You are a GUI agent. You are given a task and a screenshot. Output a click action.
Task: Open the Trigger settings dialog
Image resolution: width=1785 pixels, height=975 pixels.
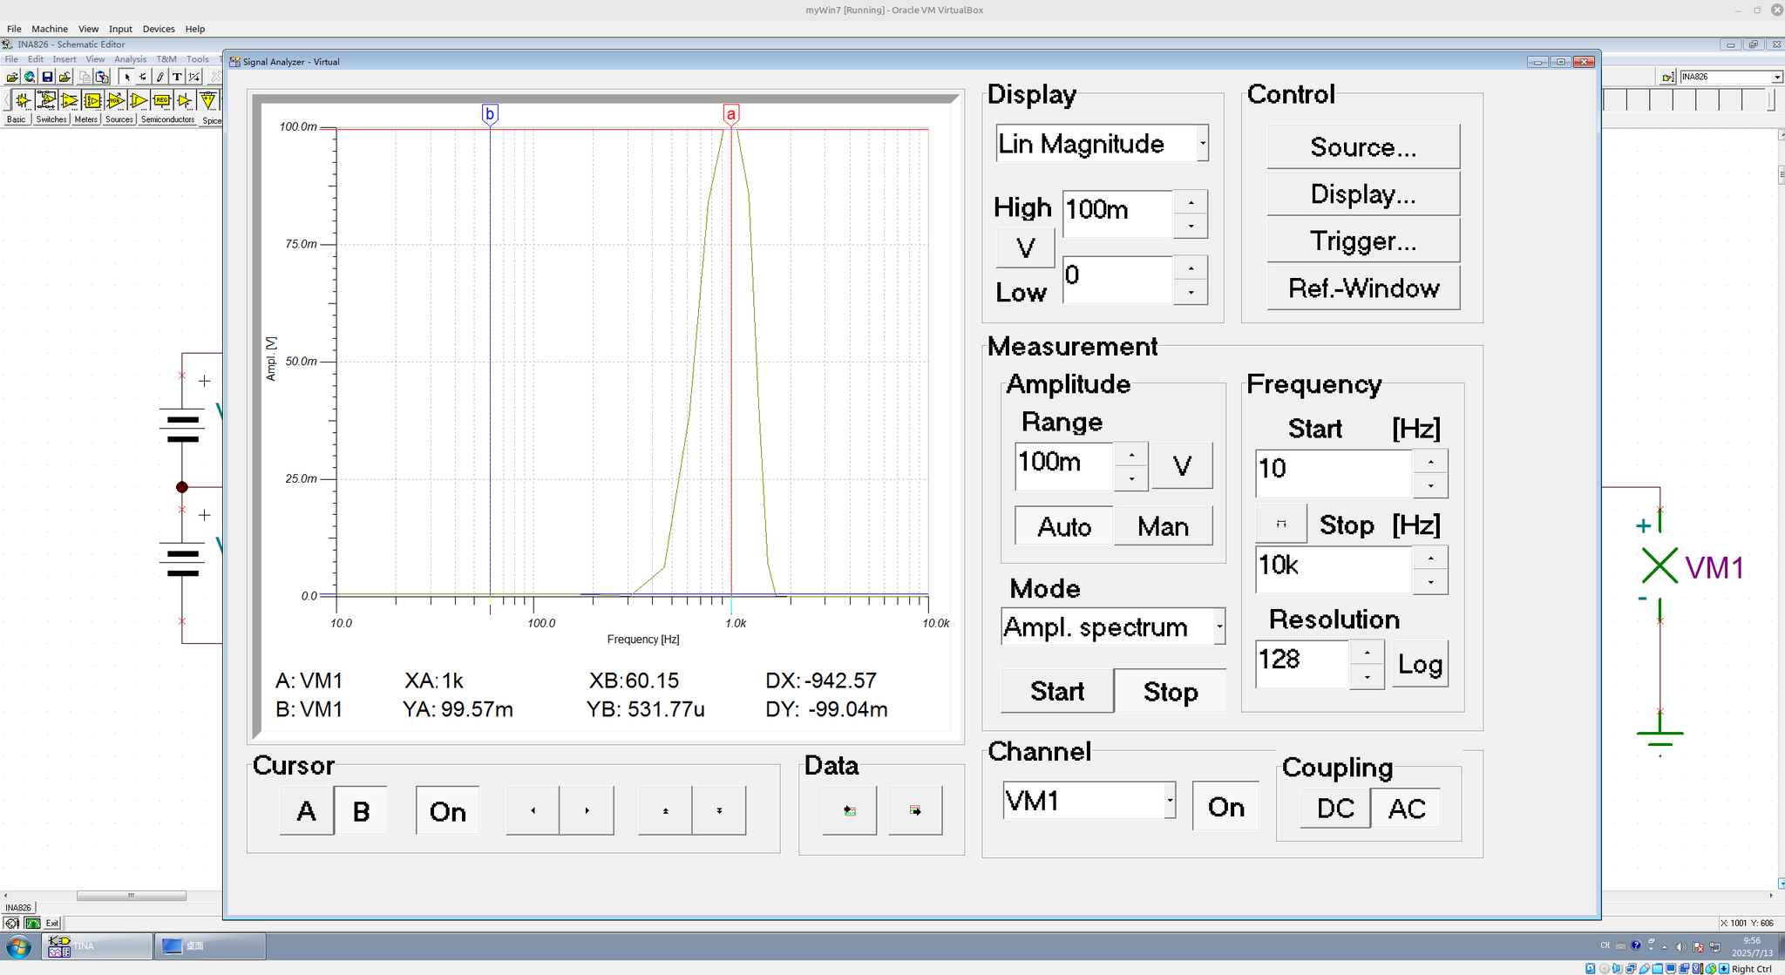(1362, 240)
